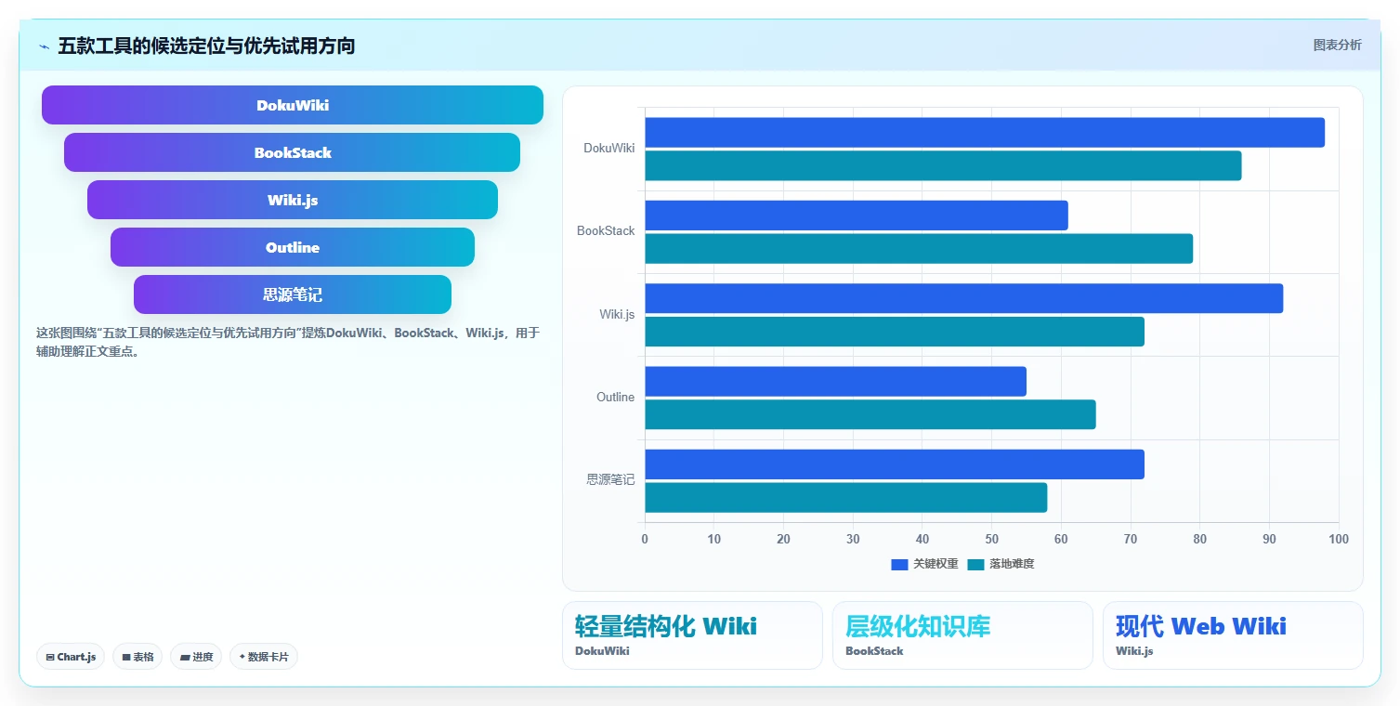Click BookStack's blue 关键权重 bar

(x=857, y=216)
